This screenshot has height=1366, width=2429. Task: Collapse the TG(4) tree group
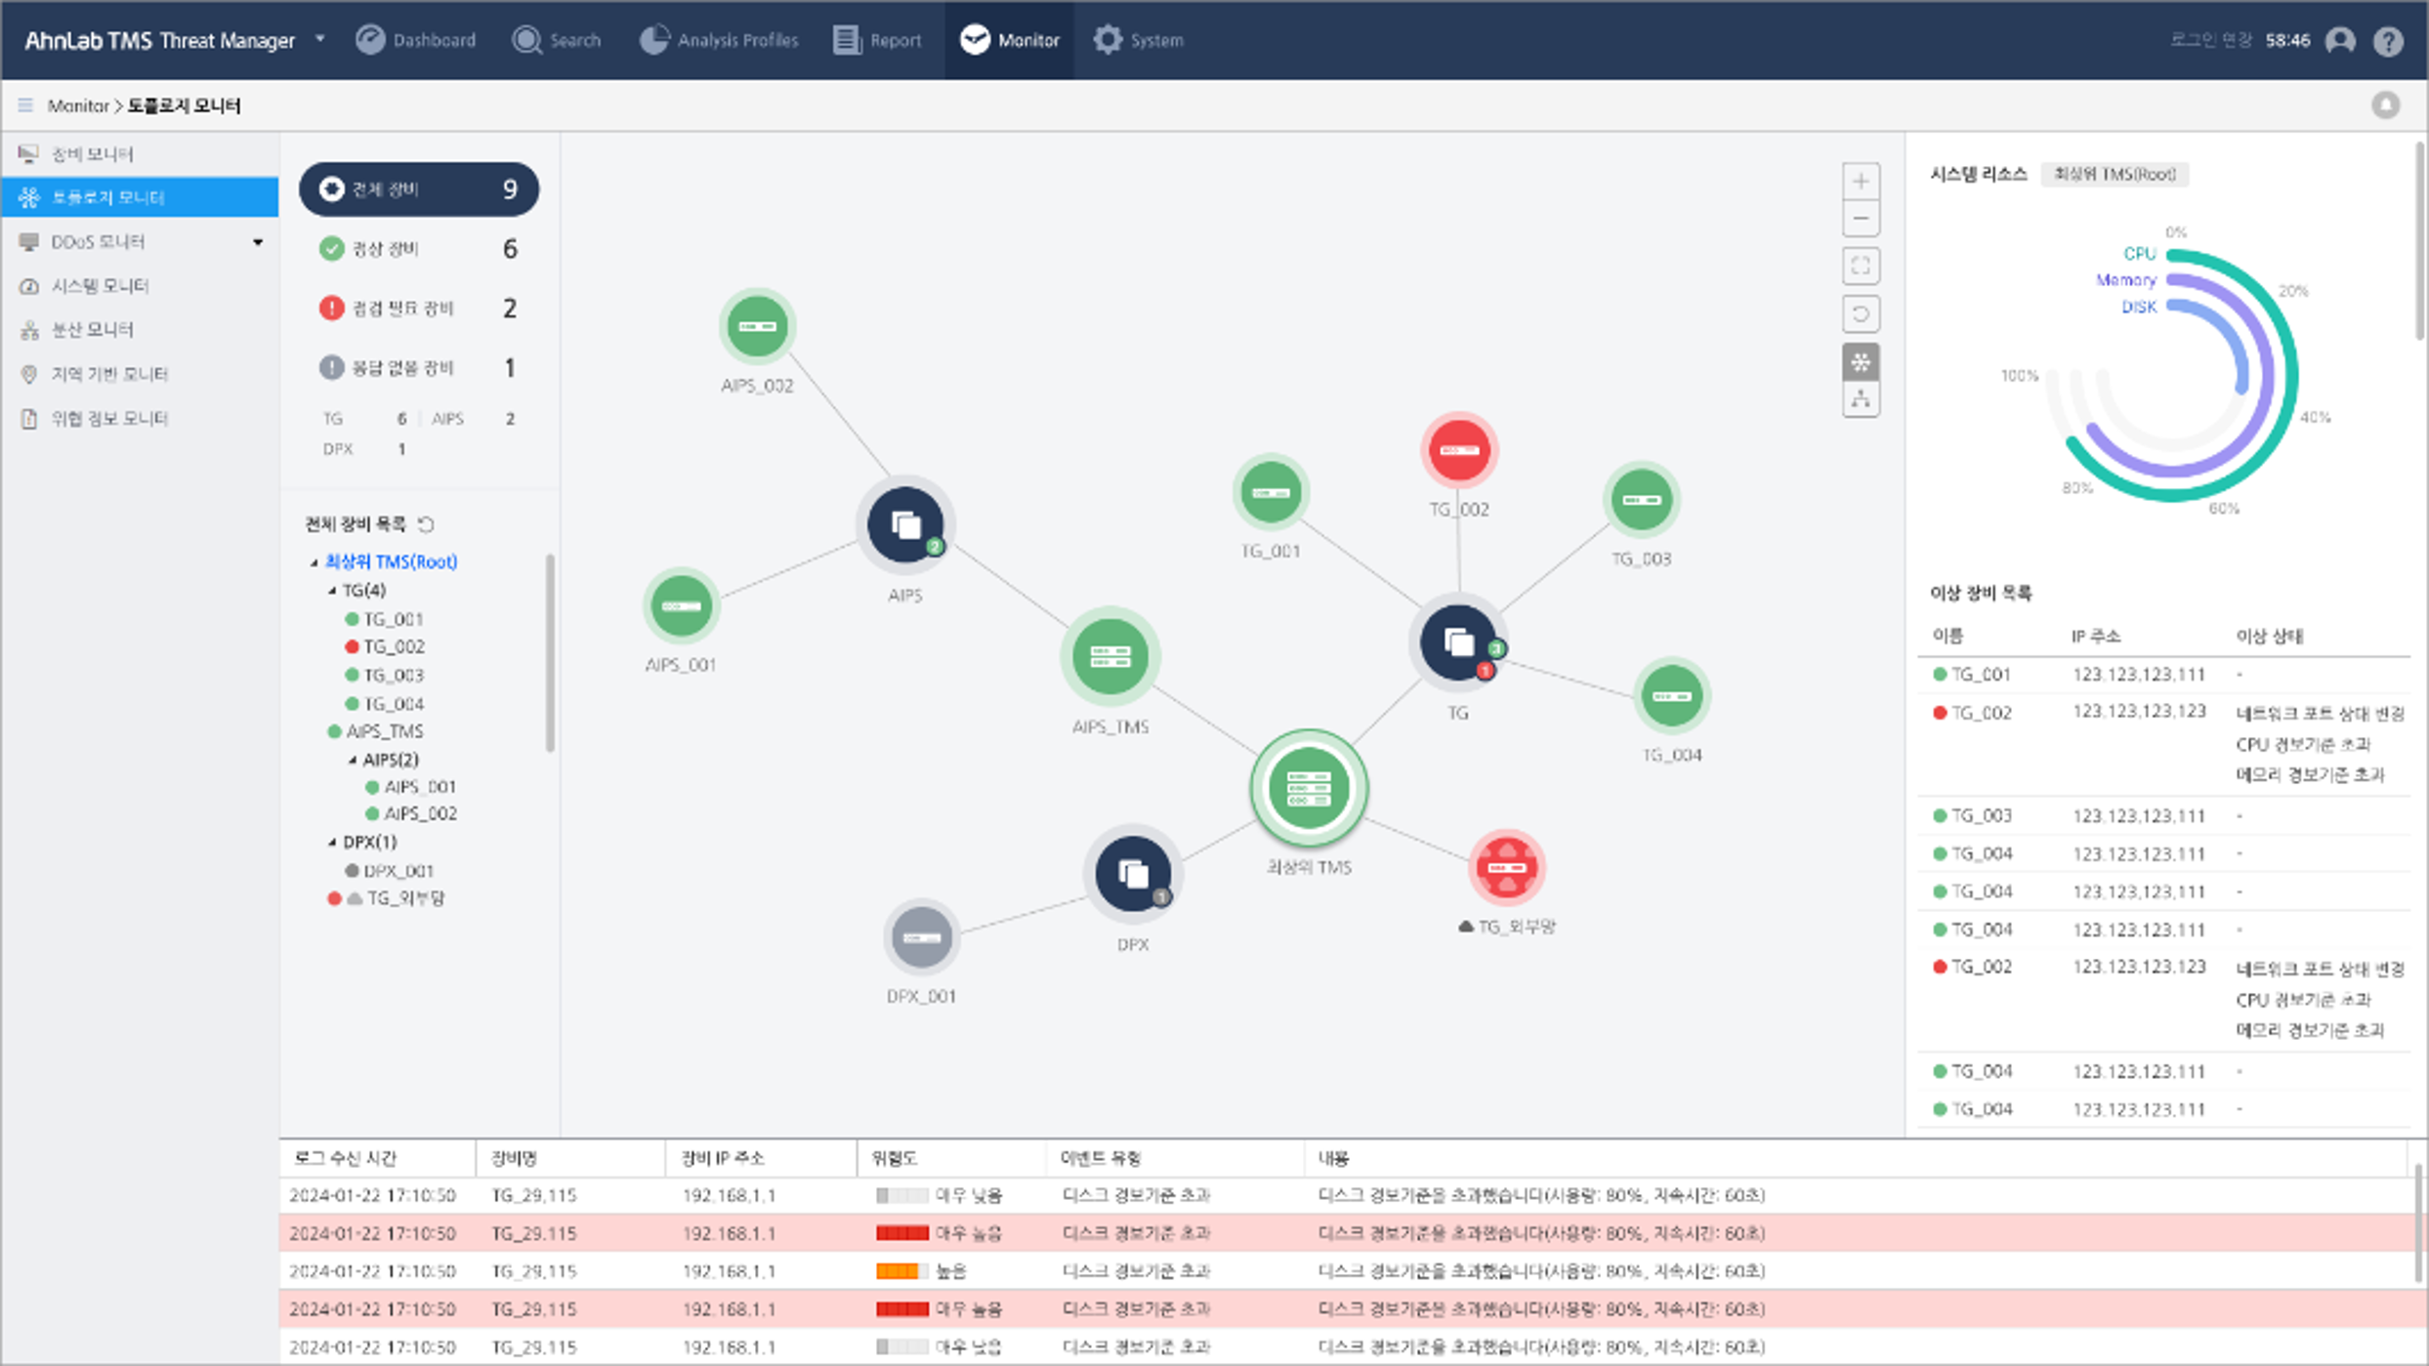(x=332, y=591)
